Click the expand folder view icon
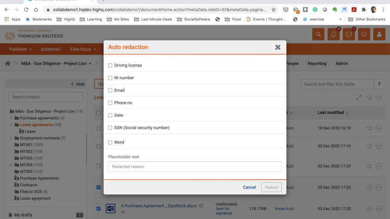The height and width of the screenshot is (219, 390). (359, 97)
